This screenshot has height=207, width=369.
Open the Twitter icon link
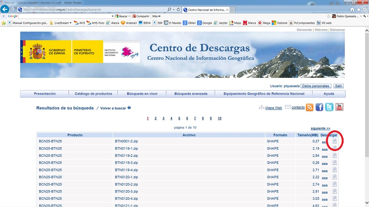click(x=329, y=107)
